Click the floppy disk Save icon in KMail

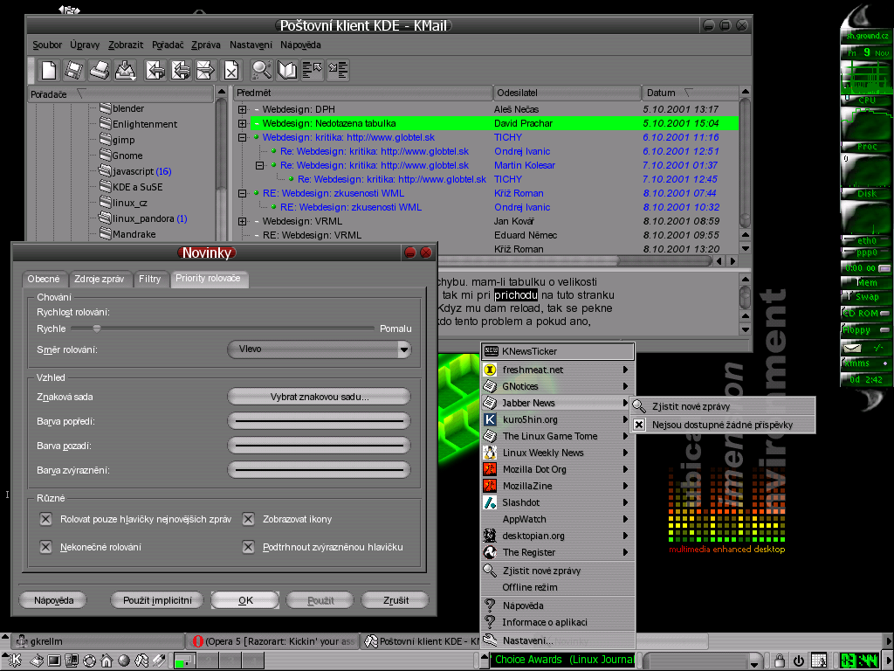tap(73, 70)
